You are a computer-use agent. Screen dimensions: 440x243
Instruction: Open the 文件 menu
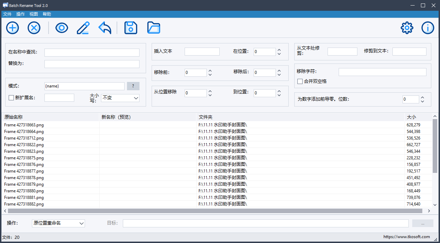[7, 14]
